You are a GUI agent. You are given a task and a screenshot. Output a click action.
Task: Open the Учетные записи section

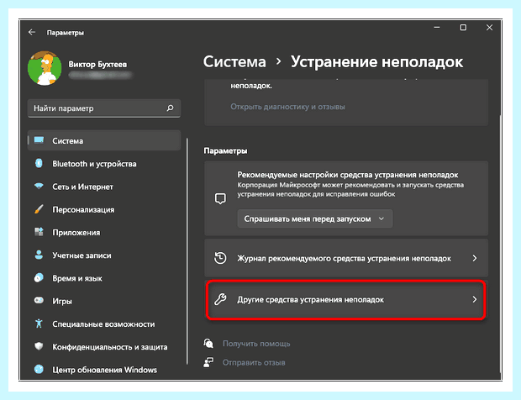[104, 255]
